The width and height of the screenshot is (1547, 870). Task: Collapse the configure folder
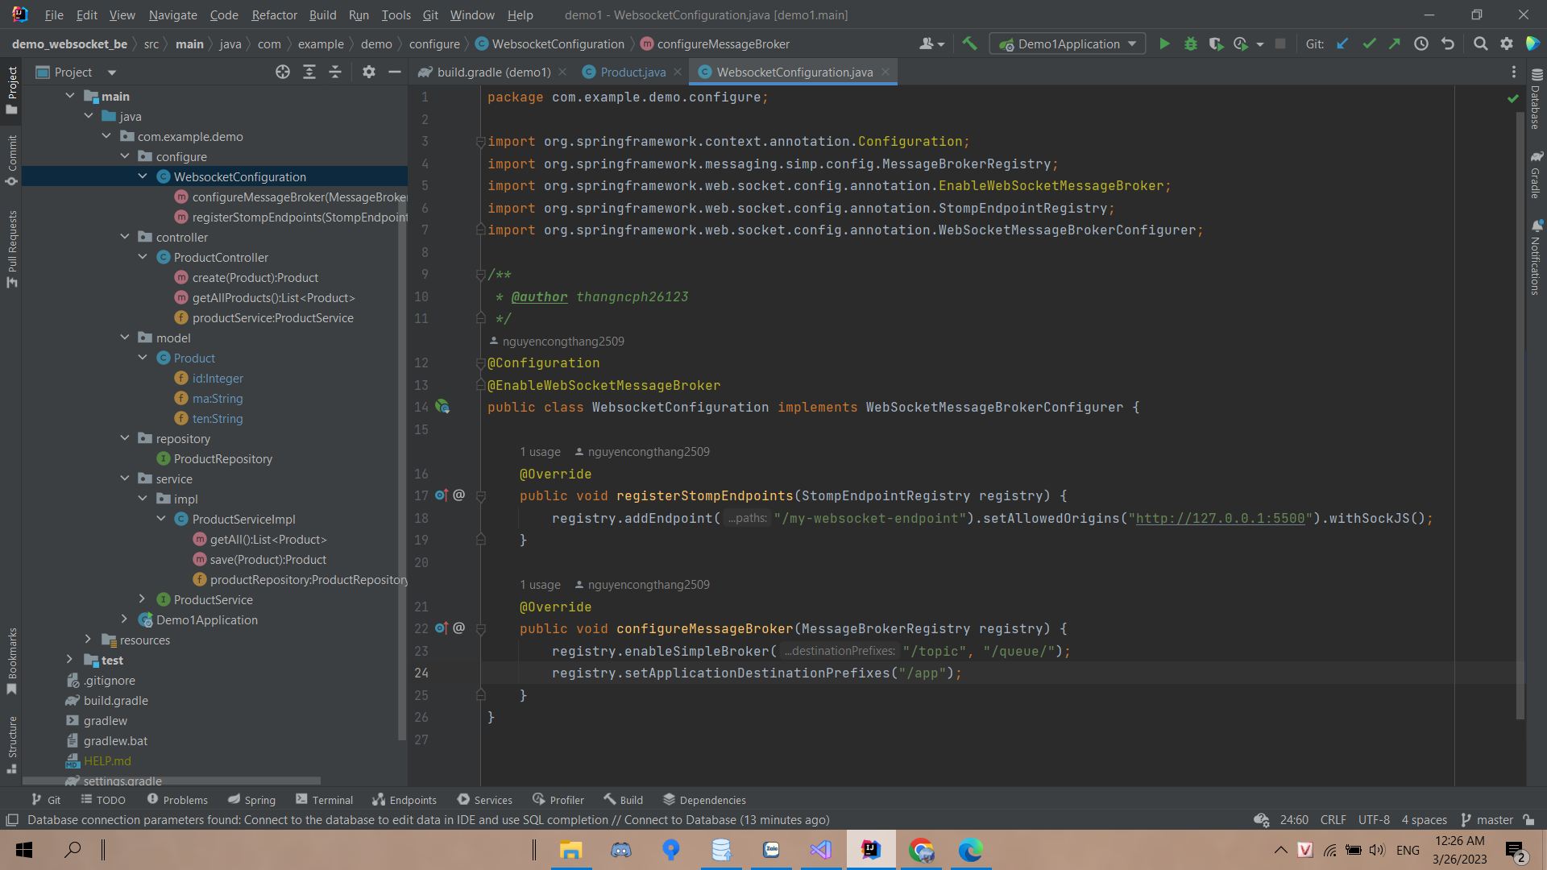125,156
